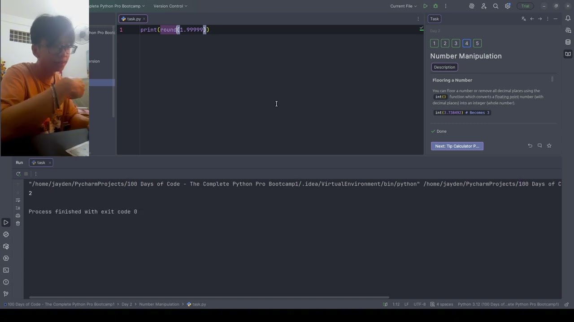Print the Run console output

click(18, 216)
